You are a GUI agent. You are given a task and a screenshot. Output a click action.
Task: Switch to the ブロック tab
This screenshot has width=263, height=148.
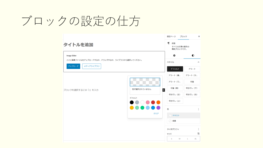point(183,36)
